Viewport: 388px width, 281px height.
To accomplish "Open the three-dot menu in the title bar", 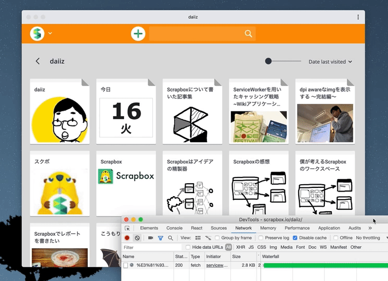I will pos(358,17).
